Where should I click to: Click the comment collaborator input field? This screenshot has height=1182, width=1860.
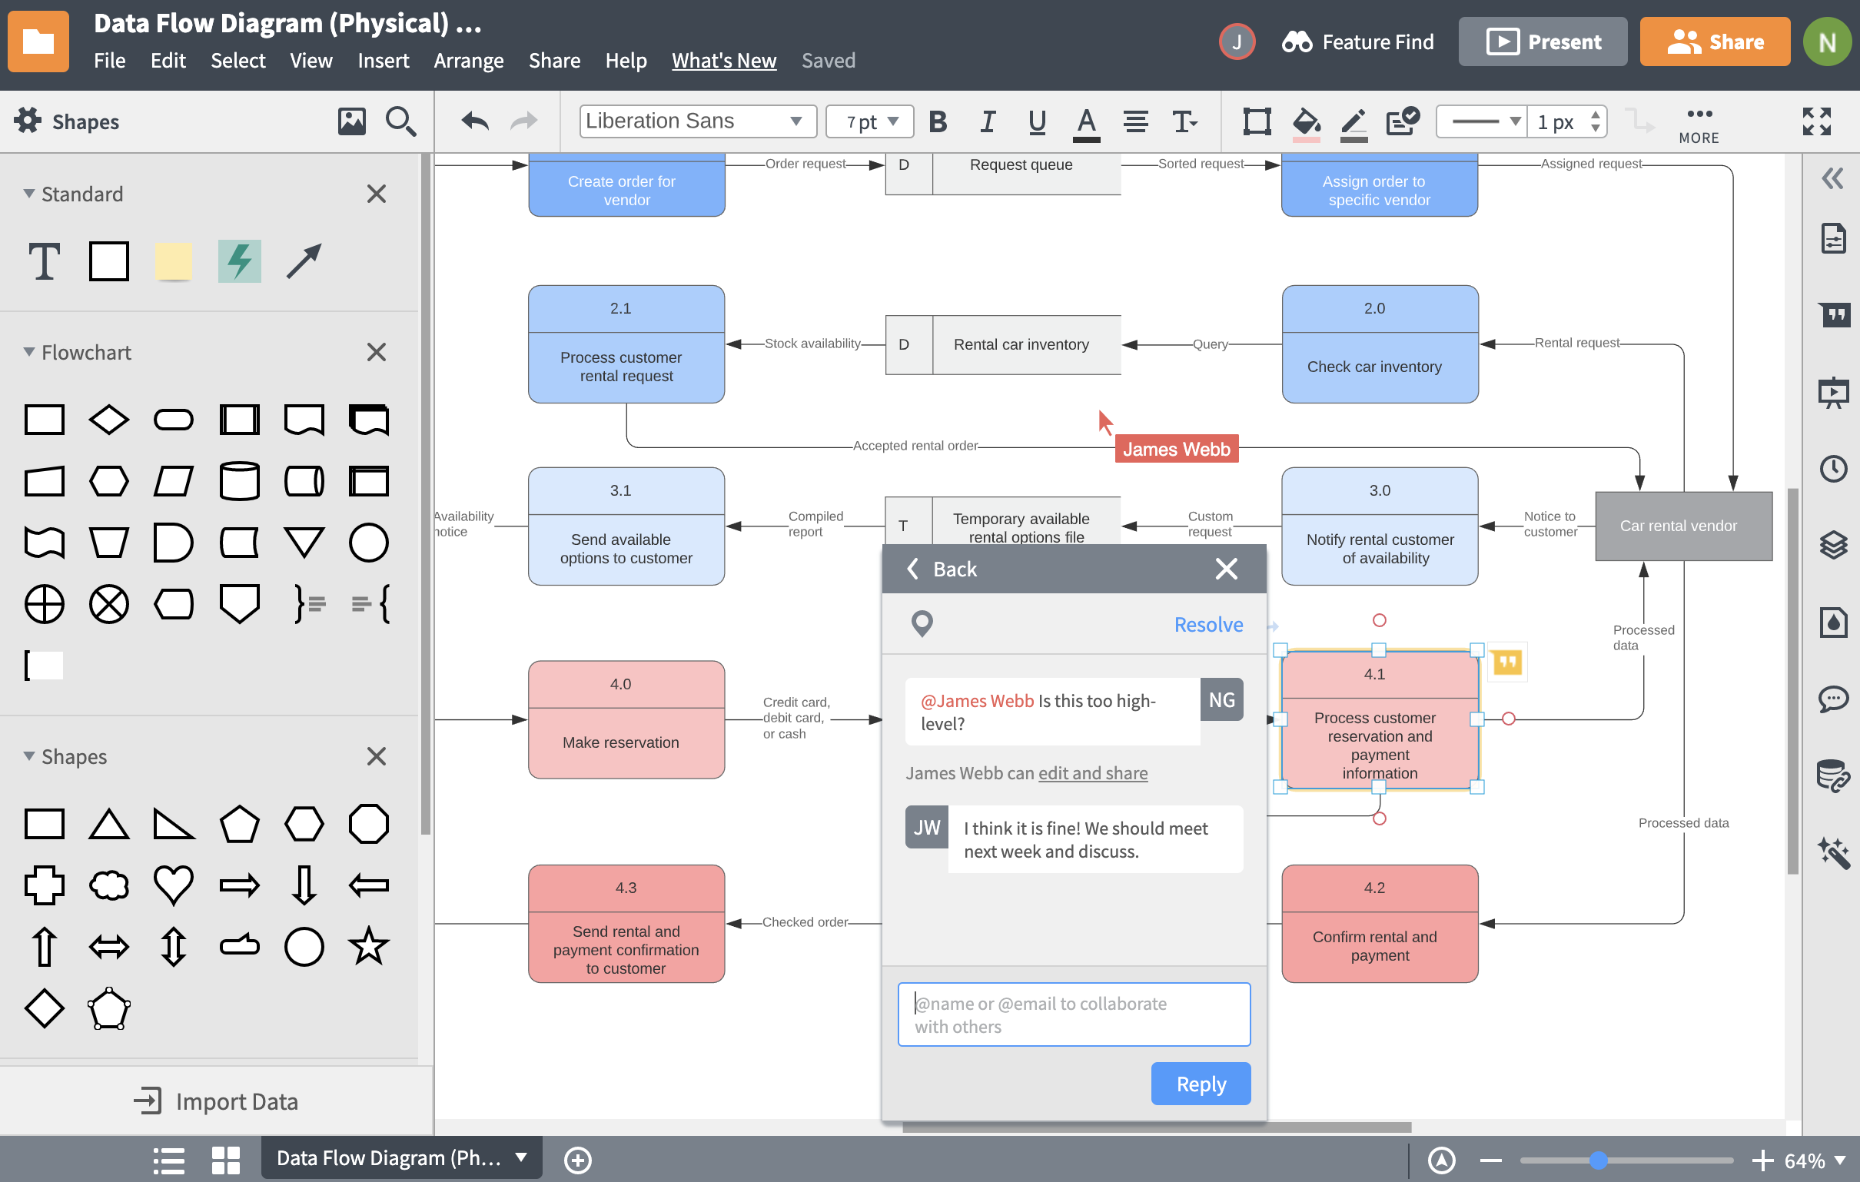point(1075,1014)
